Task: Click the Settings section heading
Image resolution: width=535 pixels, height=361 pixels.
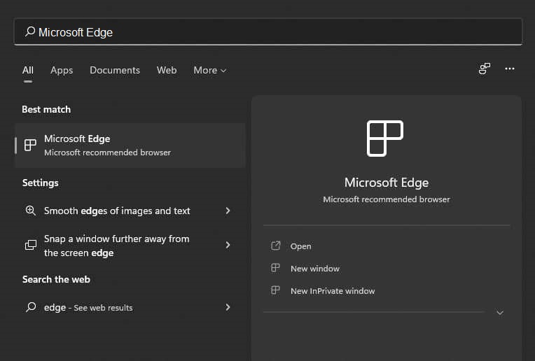Action: coord(40,183)
